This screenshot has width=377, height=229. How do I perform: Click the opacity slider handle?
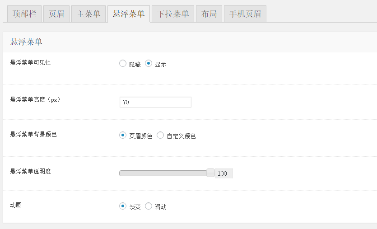210,173
